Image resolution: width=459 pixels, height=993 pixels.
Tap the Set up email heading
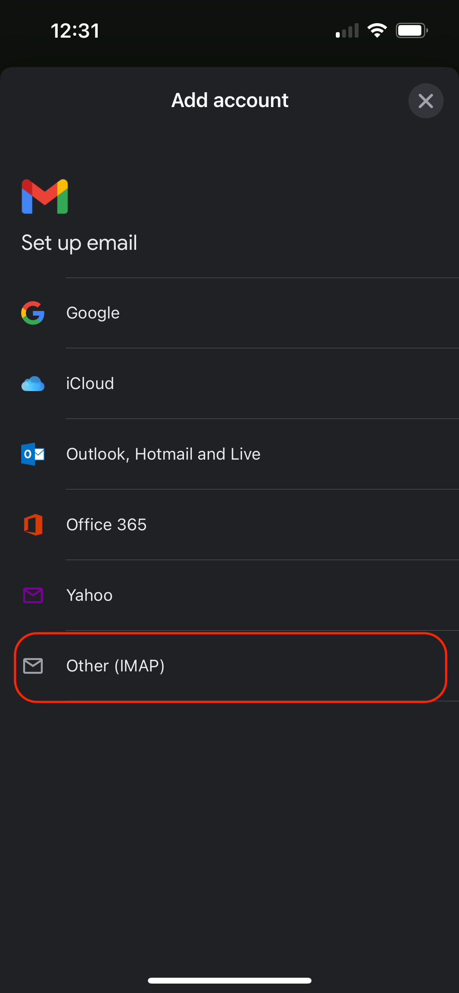79,243
